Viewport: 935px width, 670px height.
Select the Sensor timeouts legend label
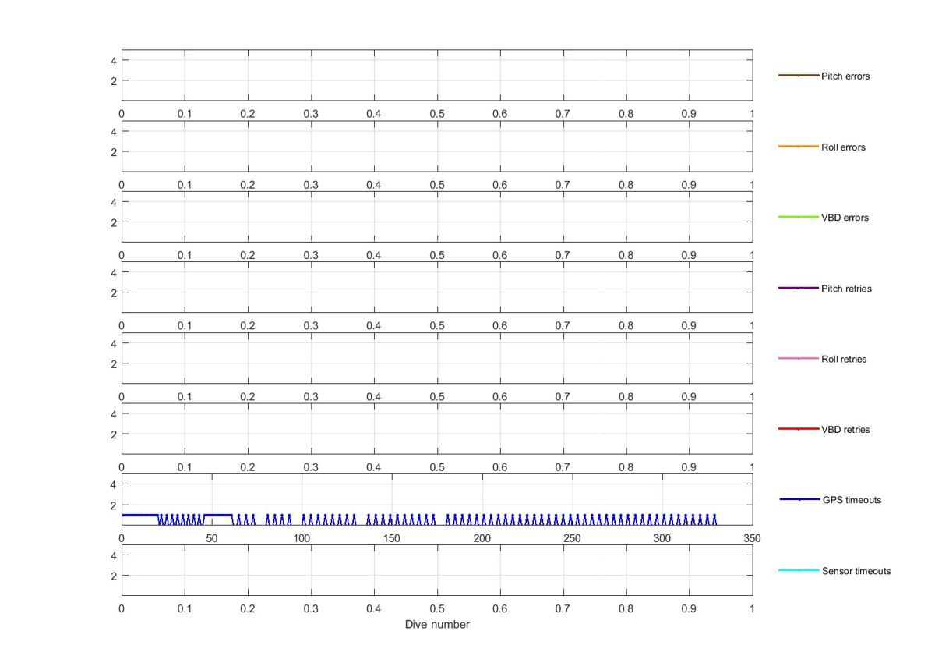point(856,571)
